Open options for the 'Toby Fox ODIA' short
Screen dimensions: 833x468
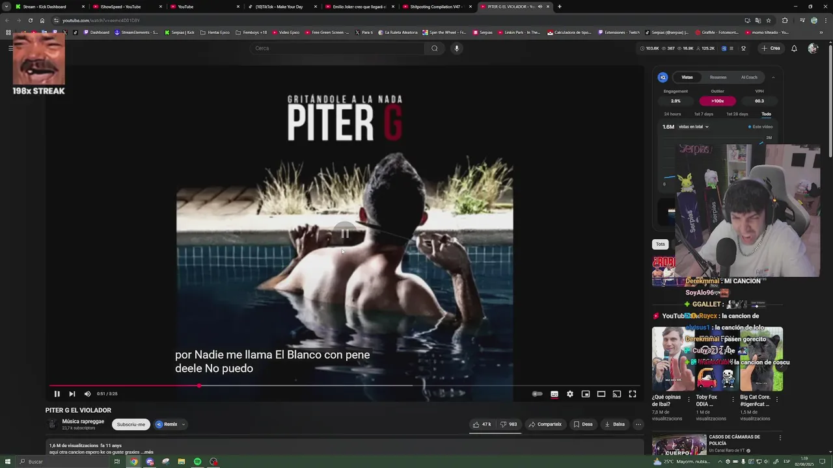733,399
